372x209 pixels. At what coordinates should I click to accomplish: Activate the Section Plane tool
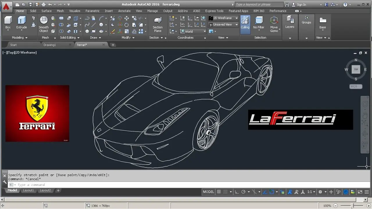click(158, 24)
